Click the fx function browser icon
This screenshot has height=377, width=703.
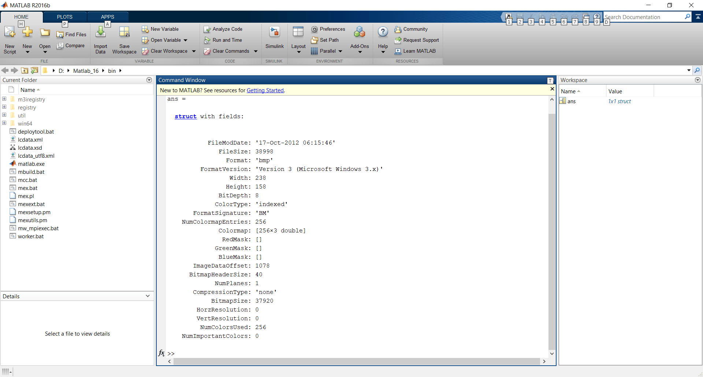click(x=161, y=353)
